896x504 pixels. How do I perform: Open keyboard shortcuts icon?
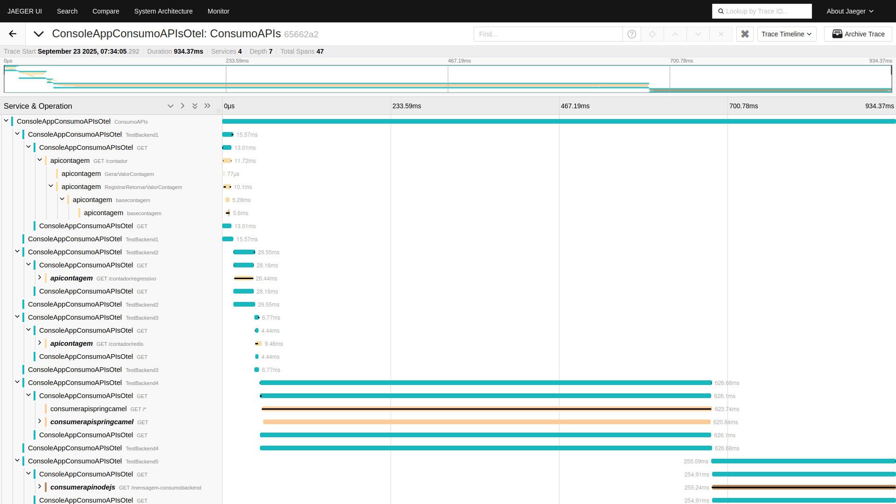[x=745, y=34]
